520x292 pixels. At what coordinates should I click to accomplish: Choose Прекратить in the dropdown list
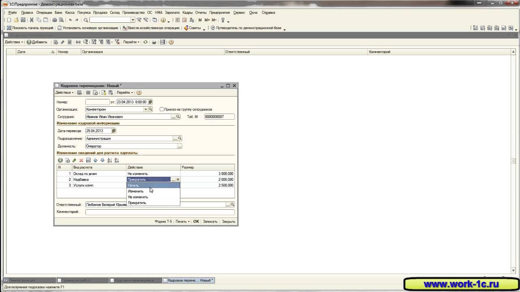click(x=153, y=203)
